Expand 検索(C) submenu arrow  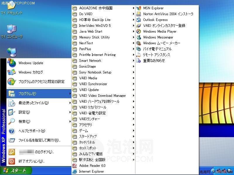pyautogui.click(x=70, y=121)
